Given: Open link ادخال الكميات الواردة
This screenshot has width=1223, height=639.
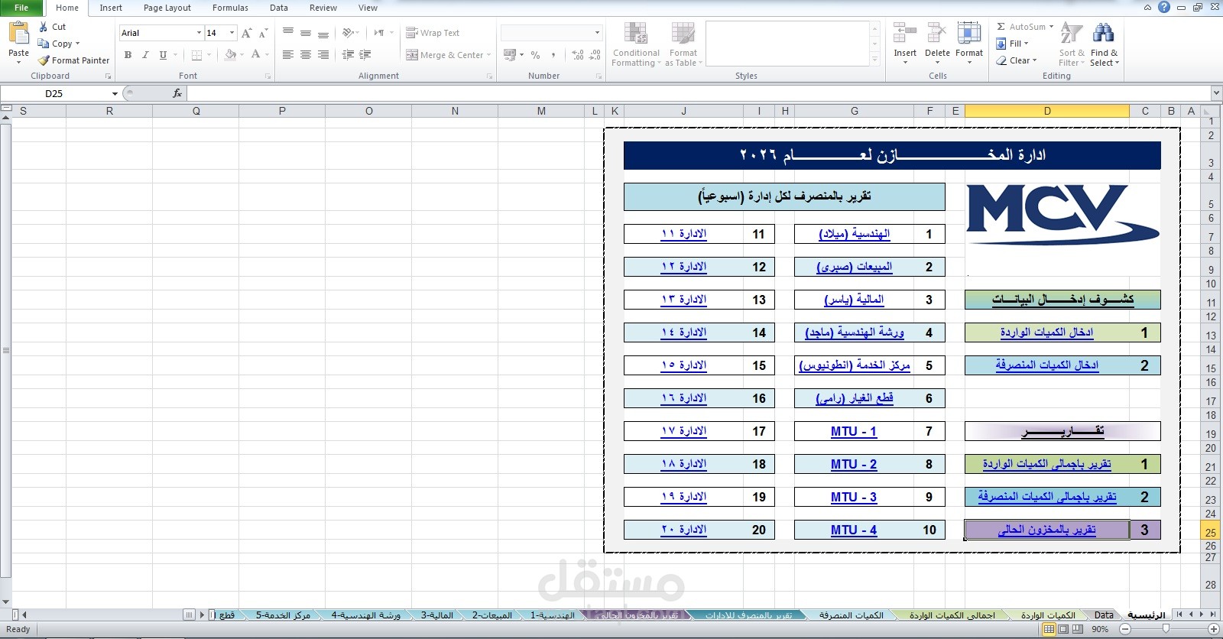Looking at the screenshot, I should tap(1046, 332).
